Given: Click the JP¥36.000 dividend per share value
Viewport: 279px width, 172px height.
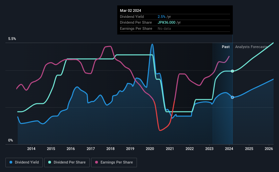Looking at the screenshot, I should 167,23.
